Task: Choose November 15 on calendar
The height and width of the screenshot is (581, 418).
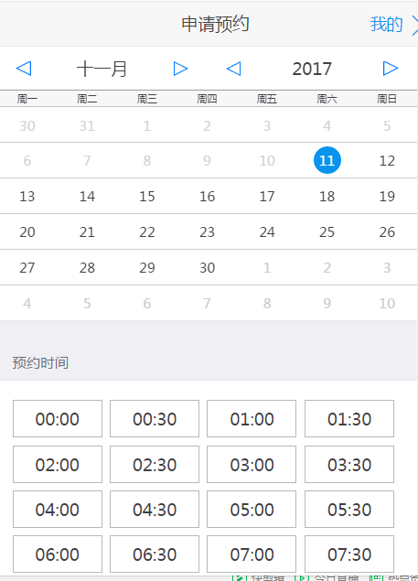Action: (x=147, y=196)
